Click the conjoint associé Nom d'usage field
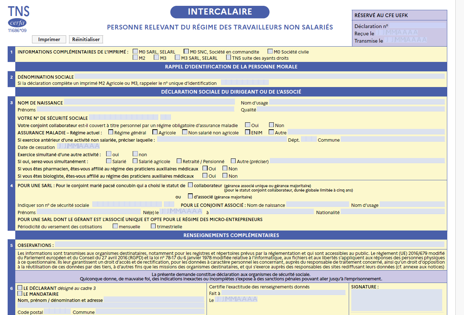 coord(412,205)
